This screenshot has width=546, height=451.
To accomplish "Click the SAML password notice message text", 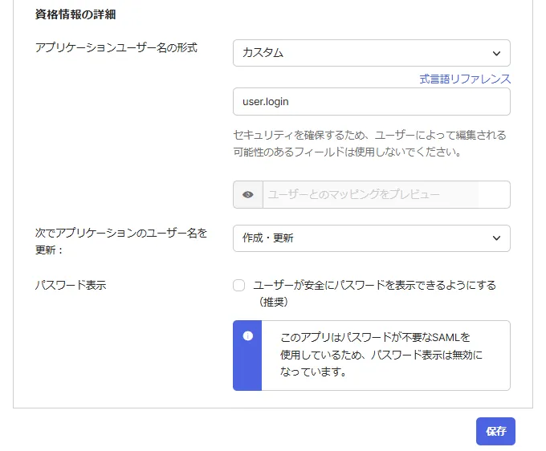I will coord(381,354).
